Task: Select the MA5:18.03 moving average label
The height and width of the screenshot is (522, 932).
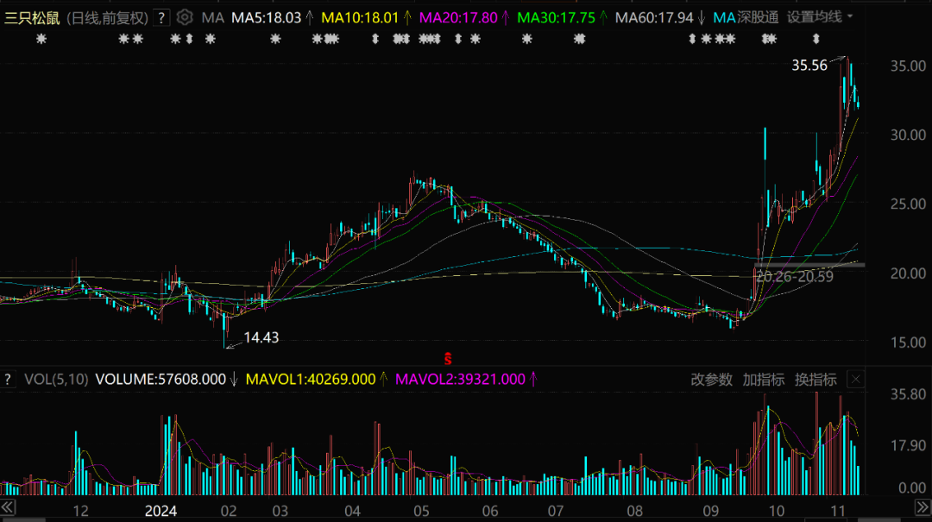Action: pyautogui.click(x=267, y=18)
